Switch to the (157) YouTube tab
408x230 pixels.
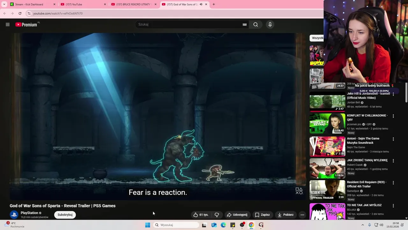84,4
